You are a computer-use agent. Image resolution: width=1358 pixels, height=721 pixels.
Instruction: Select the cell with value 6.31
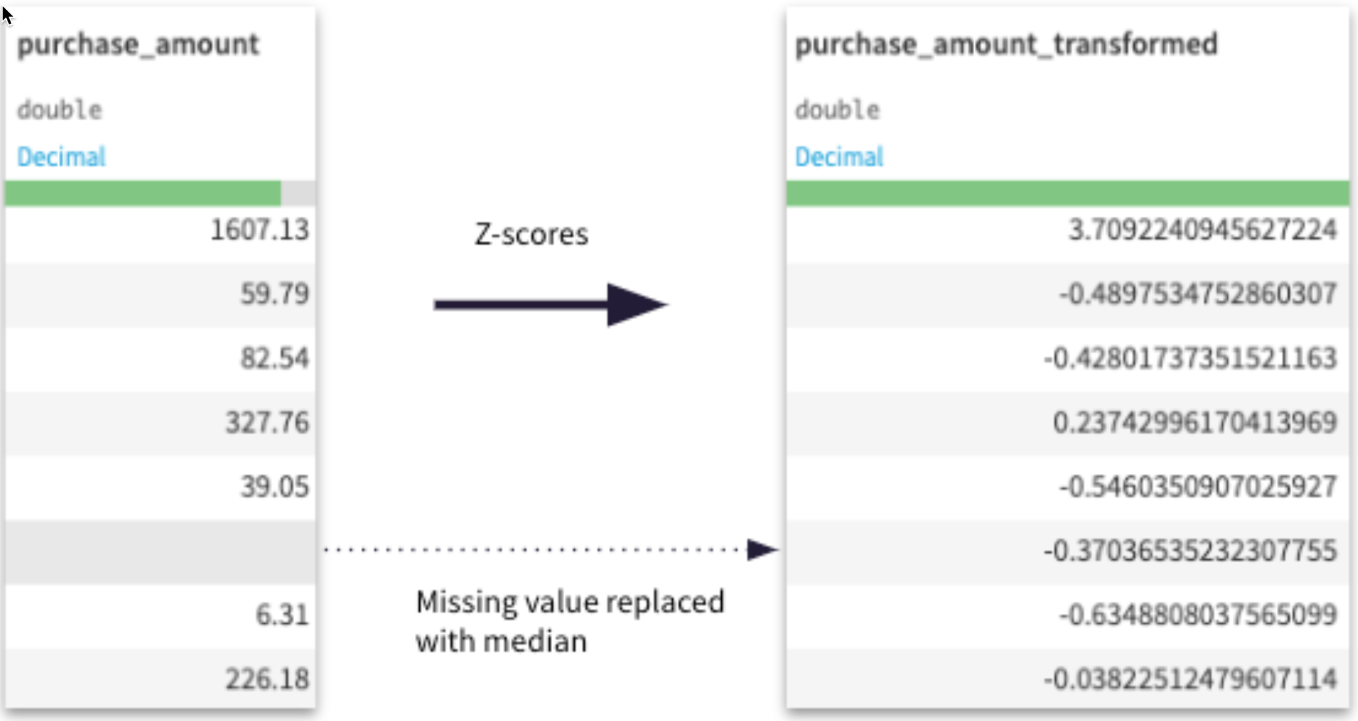click(x=282, y=616)
